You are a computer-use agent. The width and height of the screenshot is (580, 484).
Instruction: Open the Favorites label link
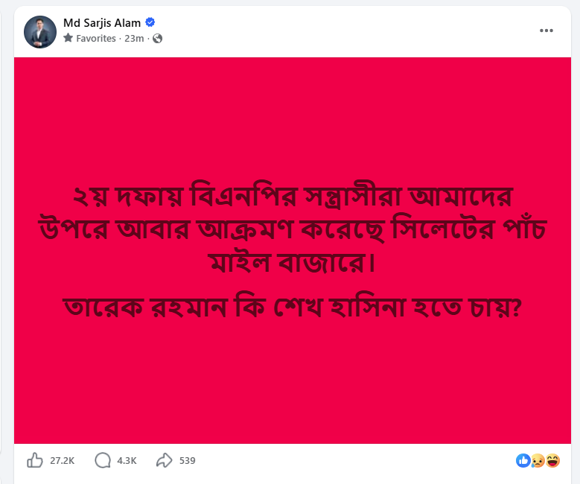(x=96, y=39)
